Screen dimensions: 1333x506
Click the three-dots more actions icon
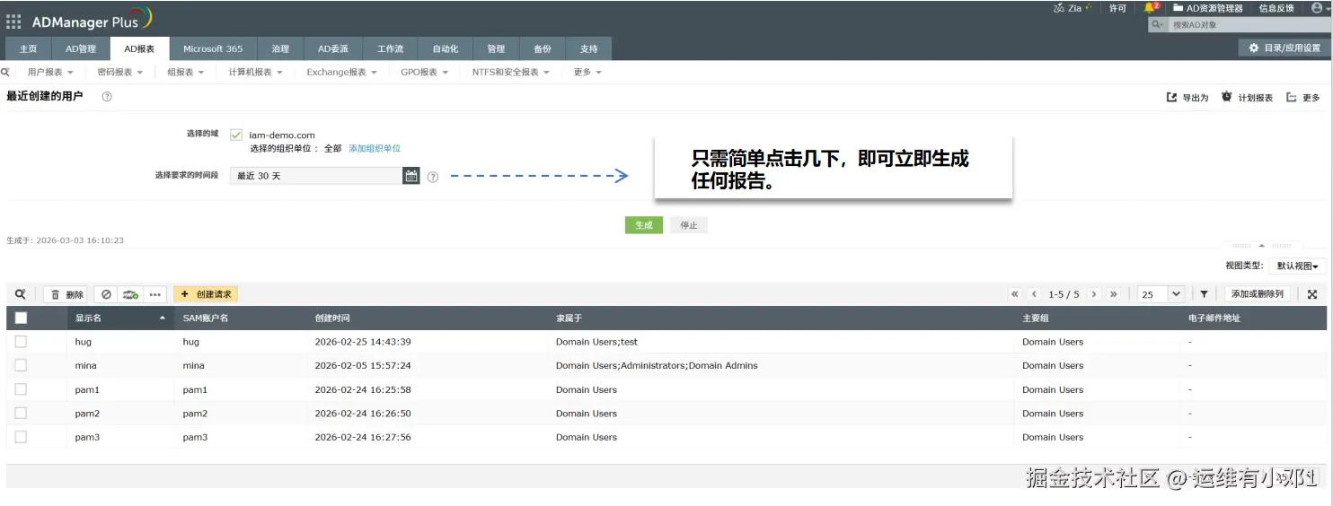click(x=154, y=294)
